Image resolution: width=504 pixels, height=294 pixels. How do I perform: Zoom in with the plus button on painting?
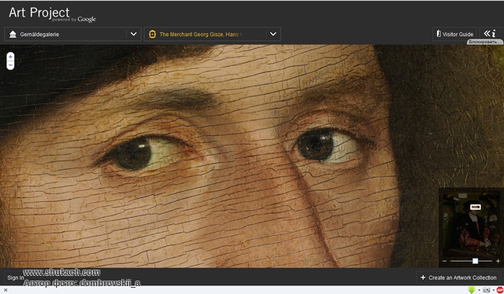[10, 57]
